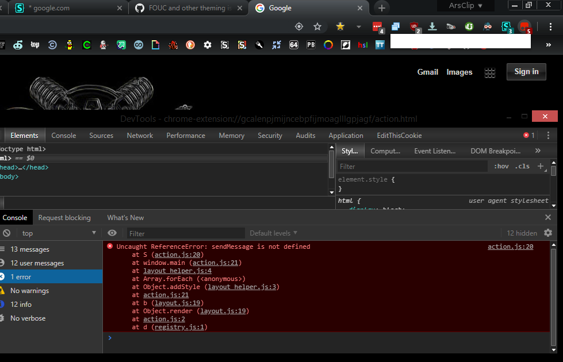
Task: Close the console drawer with X
Action: (x=548, y=217)
